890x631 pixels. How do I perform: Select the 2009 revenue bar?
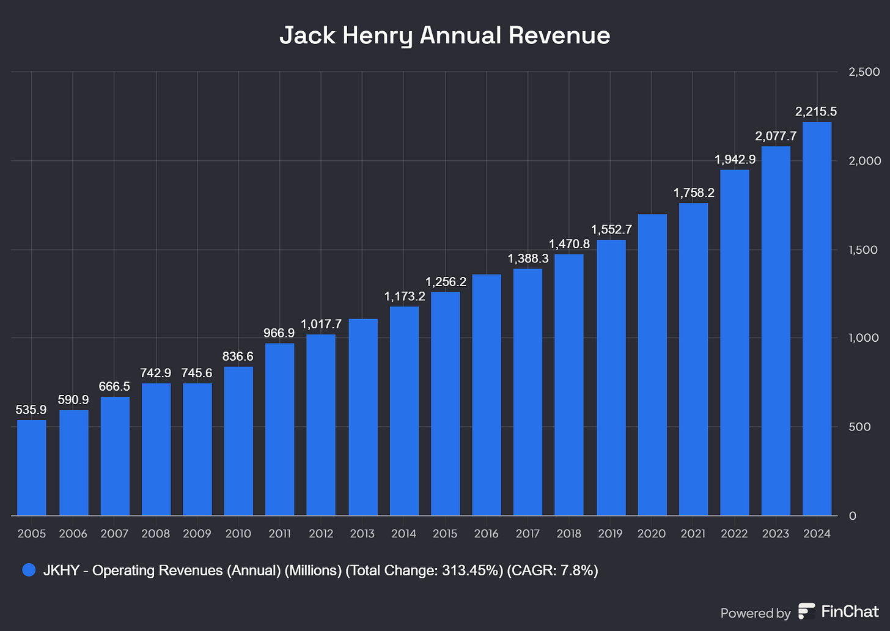[197, 449]
